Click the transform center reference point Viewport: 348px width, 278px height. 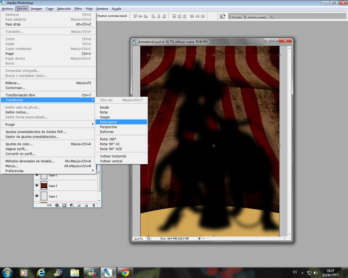point(214,146)
